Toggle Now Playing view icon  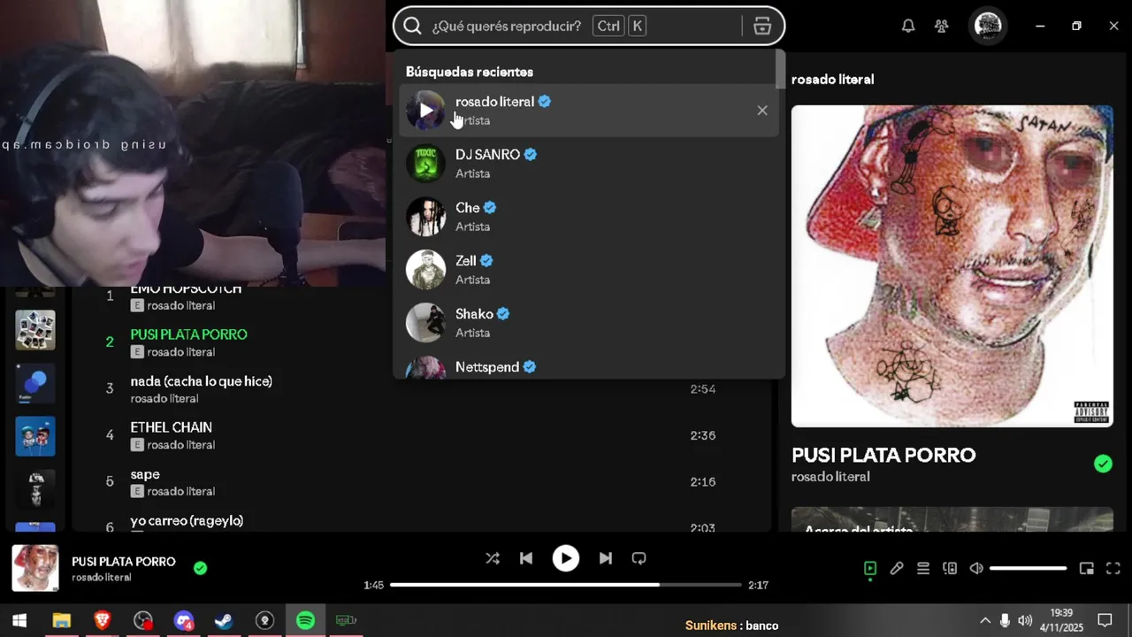pos(870,569)
